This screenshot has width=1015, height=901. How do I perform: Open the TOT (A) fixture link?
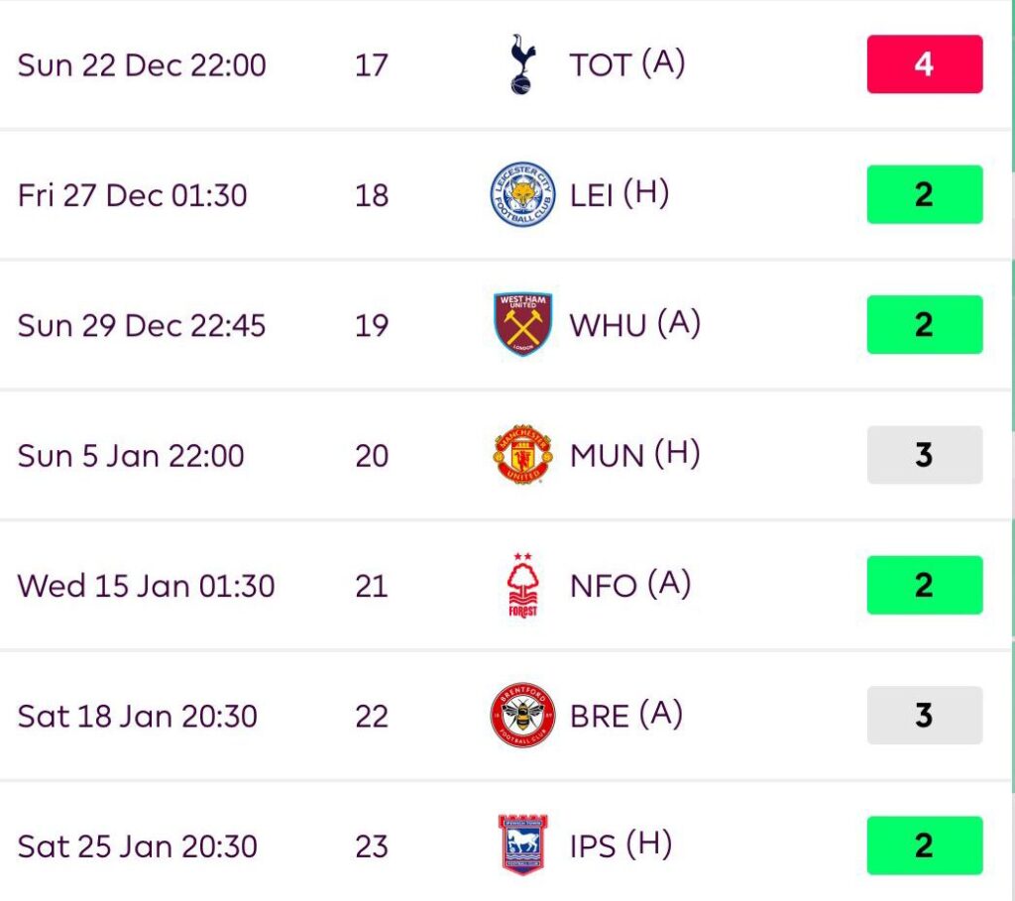point(626,64)
